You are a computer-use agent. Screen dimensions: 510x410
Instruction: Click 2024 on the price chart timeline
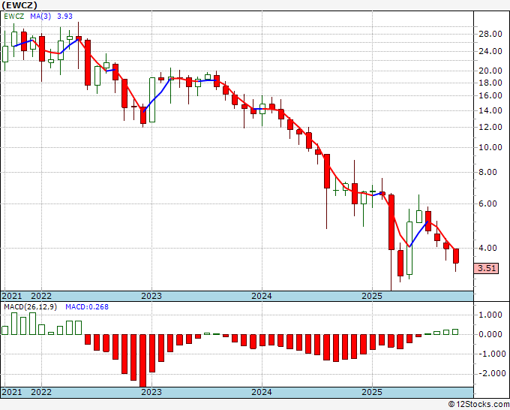click(x=262, y=296)
